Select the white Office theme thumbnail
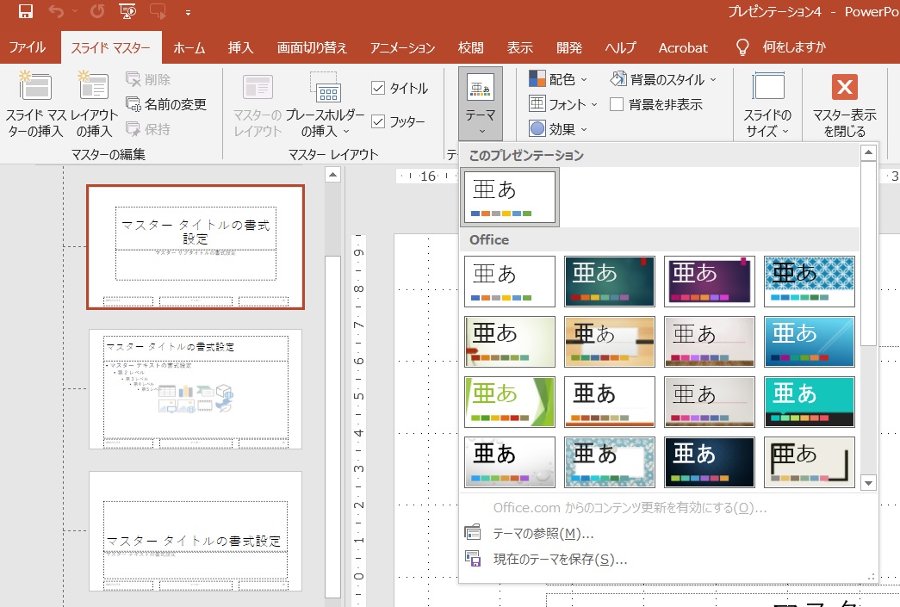Screen dimensions: 900x607 pos(510,282)
